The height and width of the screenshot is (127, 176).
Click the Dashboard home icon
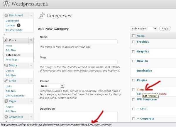(x=6, y=15)
